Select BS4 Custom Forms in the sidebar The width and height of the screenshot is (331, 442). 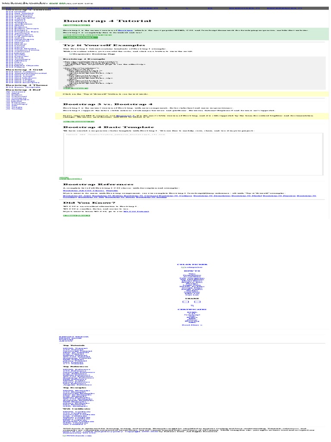(22, 50)
